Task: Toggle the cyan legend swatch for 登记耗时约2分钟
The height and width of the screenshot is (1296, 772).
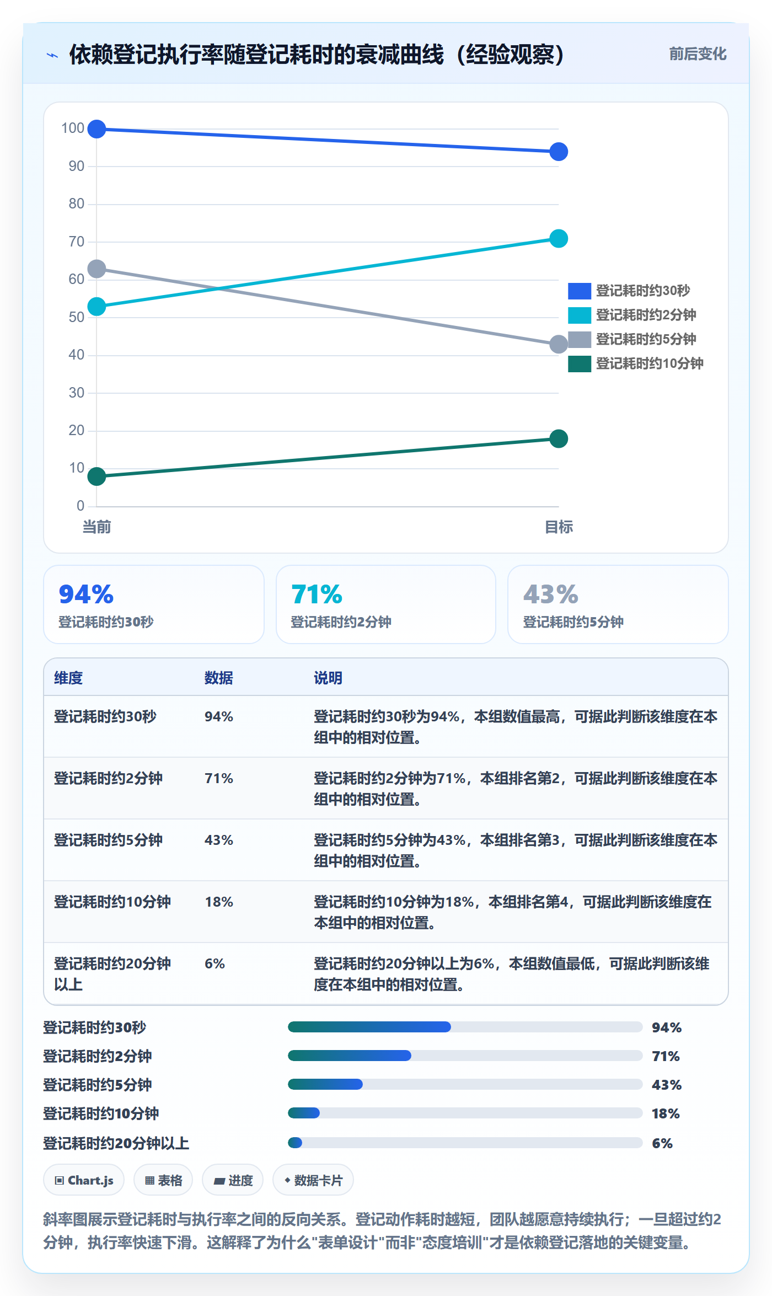Action: pyautogui.click(x=580, y=315)
